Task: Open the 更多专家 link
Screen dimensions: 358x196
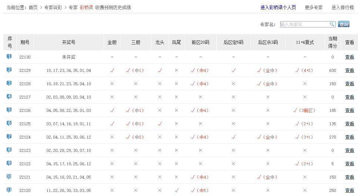Action: tap(314, 7)
